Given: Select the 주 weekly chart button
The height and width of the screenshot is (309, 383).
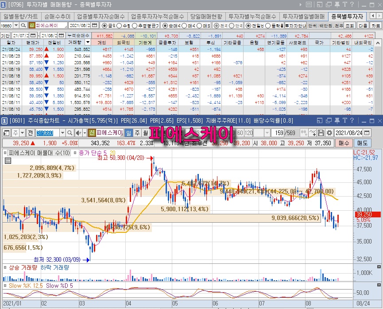Looking at the screenshot, I should pos(137,133).
